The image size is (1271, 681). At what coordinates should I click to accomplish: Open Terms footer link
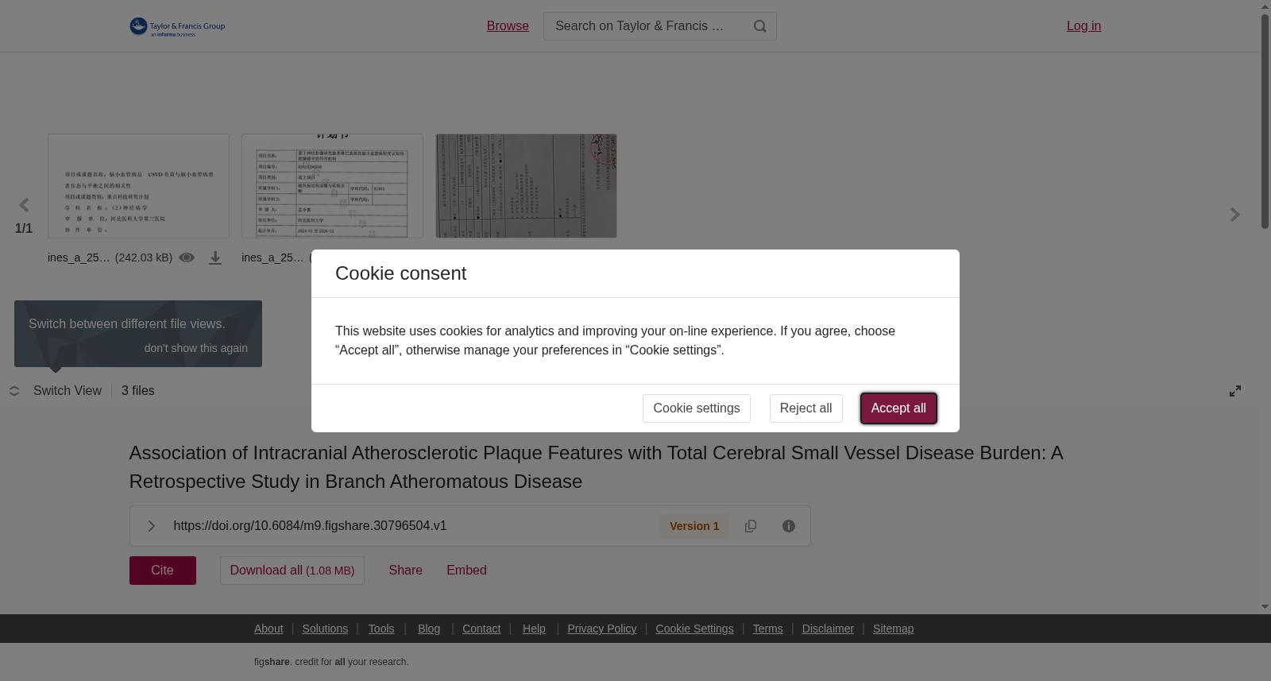tap(768, 629)
